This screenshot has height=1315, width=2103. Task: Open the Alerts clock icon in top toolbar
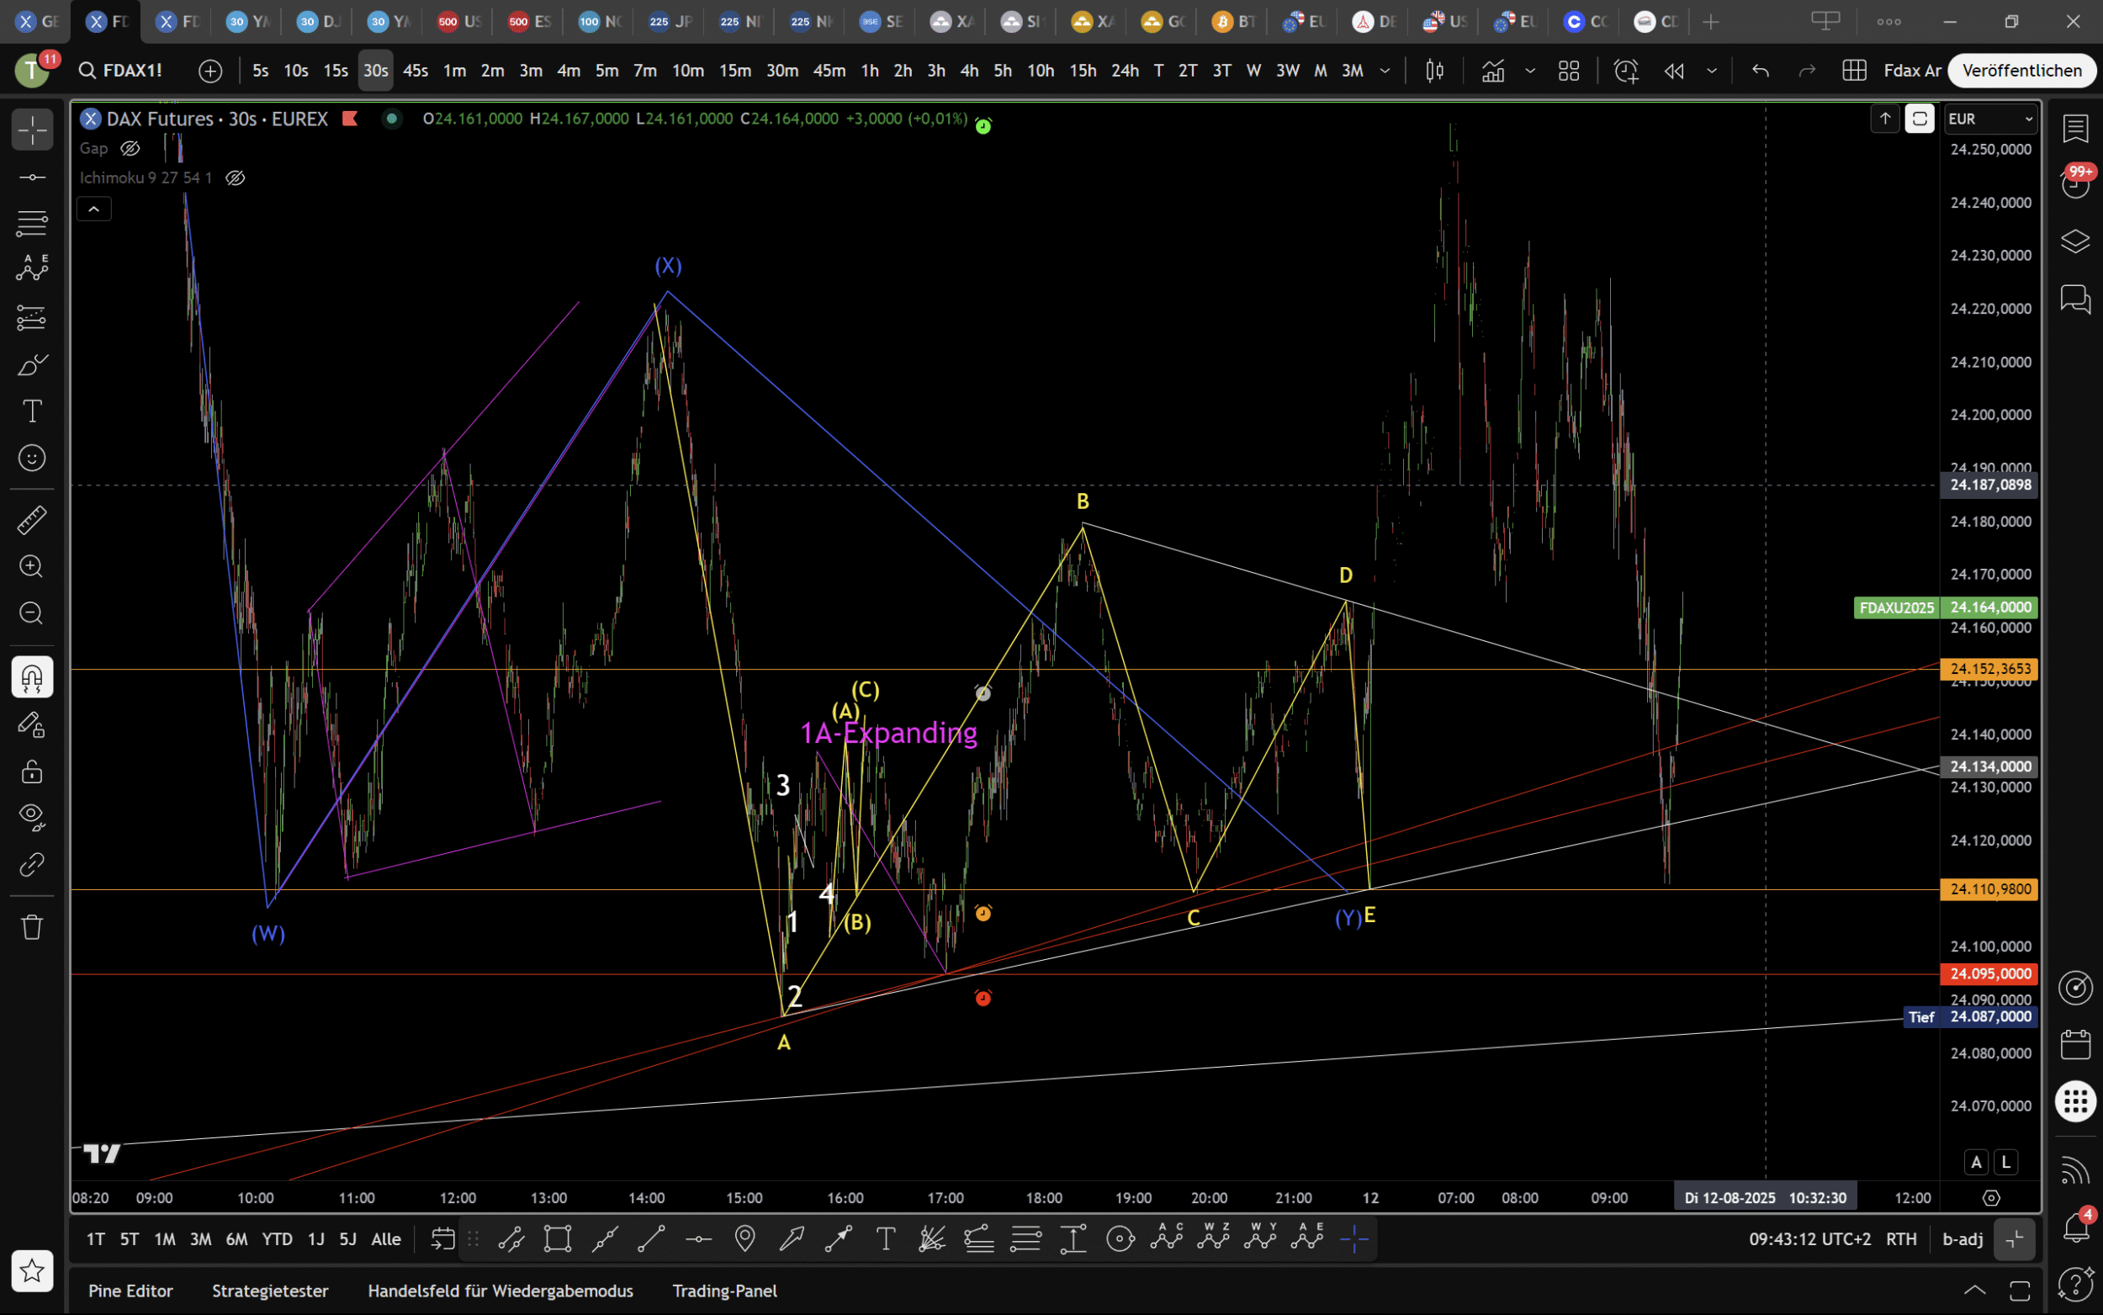click(x=1626, y=71)
